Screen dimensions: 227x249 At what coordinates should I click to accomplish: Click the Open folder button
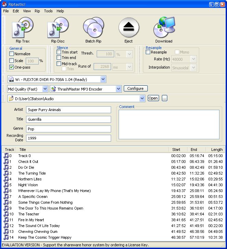coord(153,98)
